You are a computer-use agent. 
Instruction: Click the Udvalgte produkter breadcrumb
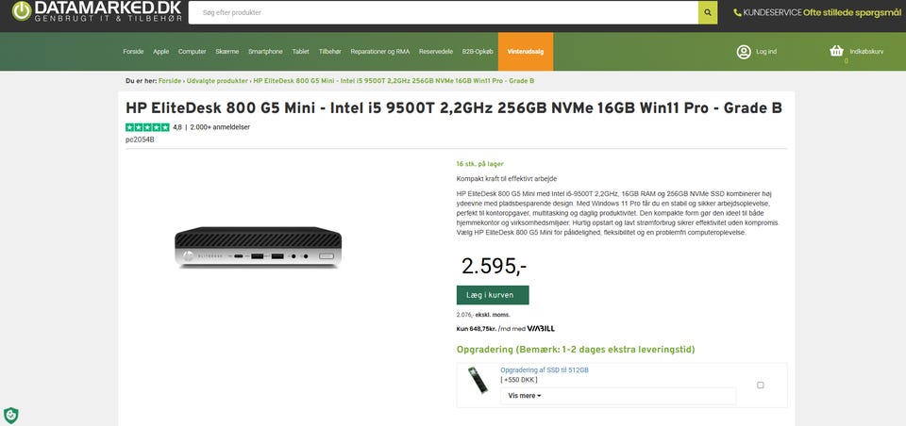click(217, 81)
